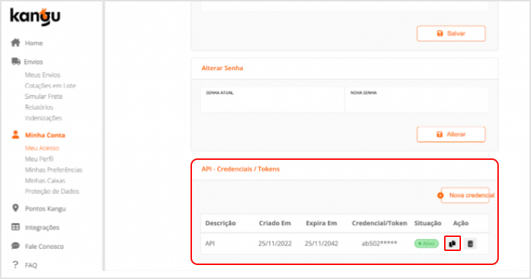Open Minhas Preferências

click(53, 170)
